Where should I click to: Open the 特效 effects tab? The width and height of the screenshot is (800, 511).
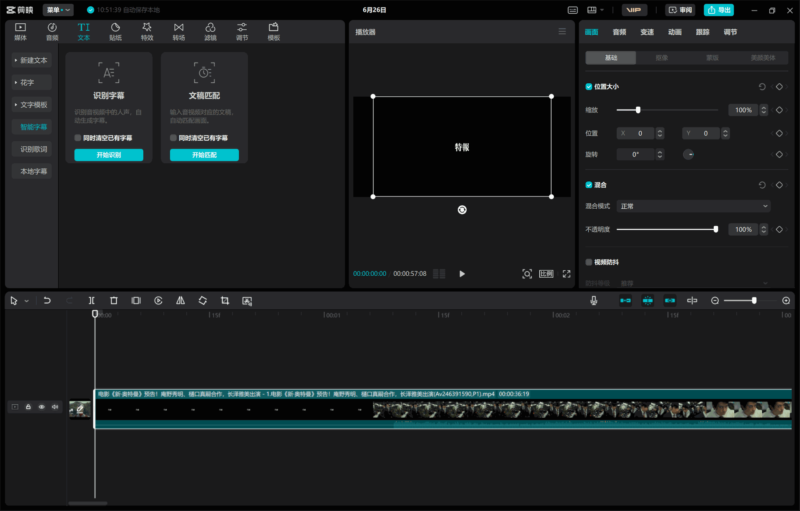pos(147,32)
